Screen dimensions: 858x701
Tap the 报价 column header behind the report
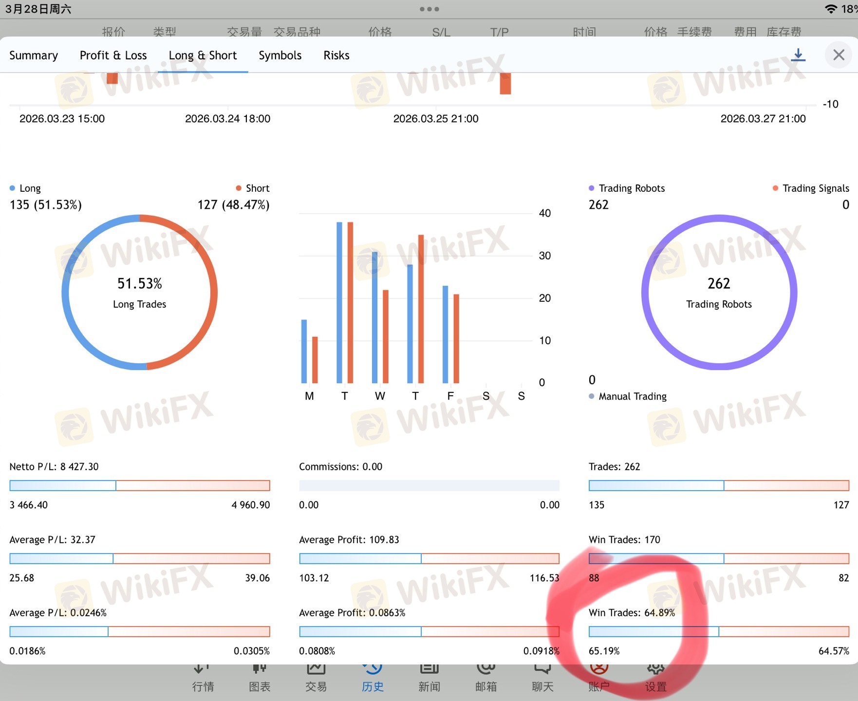[x=113, y=32]
